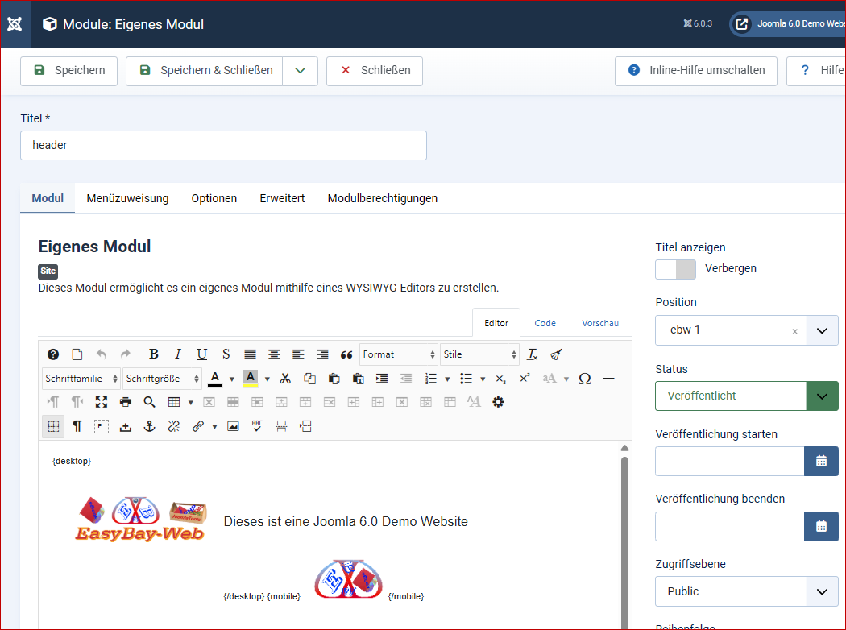This screenshot has height=630, width=846.
Task: Toggle the Titel anzeigen switch
Action: (x=675, y=269)
